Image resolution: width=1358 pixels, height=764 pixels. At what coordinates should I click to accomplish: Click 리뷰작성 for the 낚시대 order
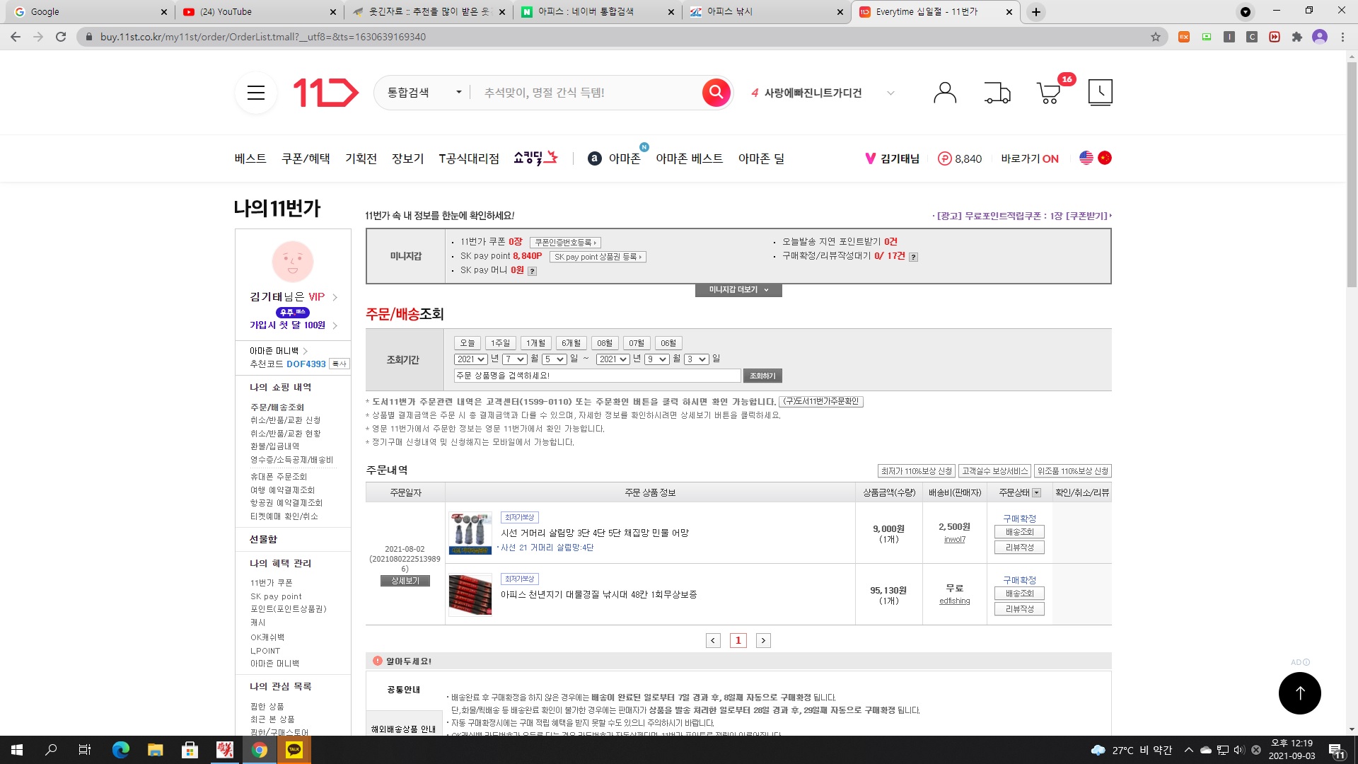(1019, 609)
